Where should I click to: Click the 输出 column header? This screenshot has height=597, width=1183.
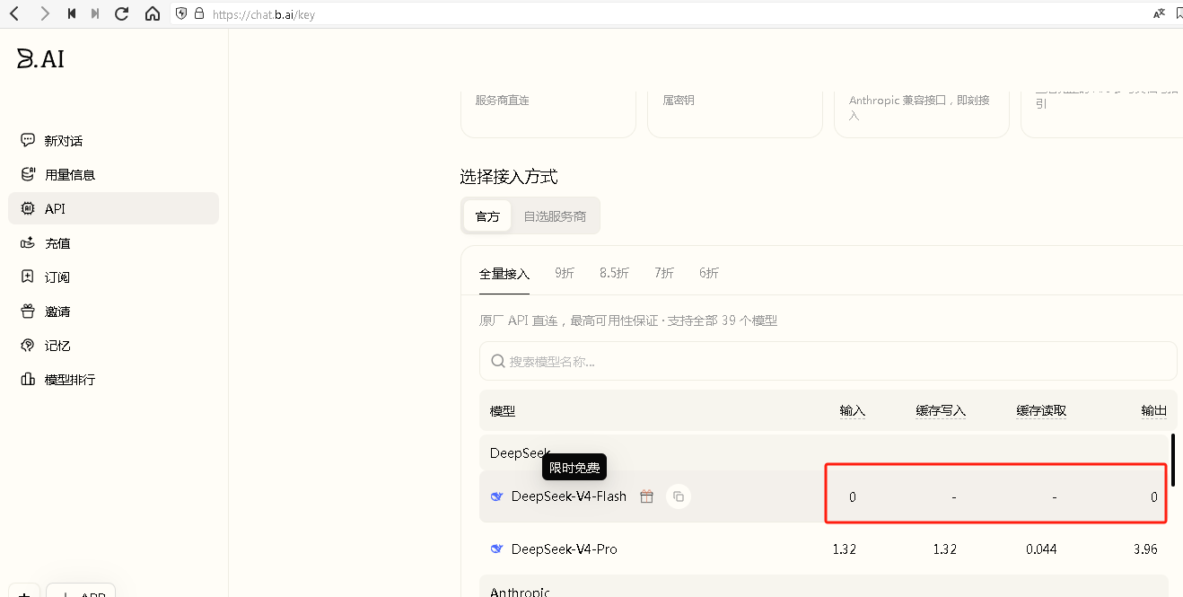pos(1154,411)
